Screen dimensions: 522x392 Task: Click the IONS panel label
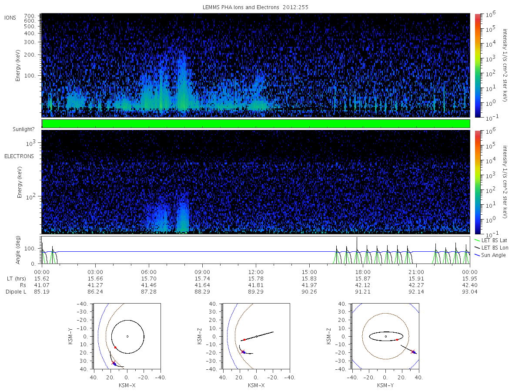(x=11, y=17)
